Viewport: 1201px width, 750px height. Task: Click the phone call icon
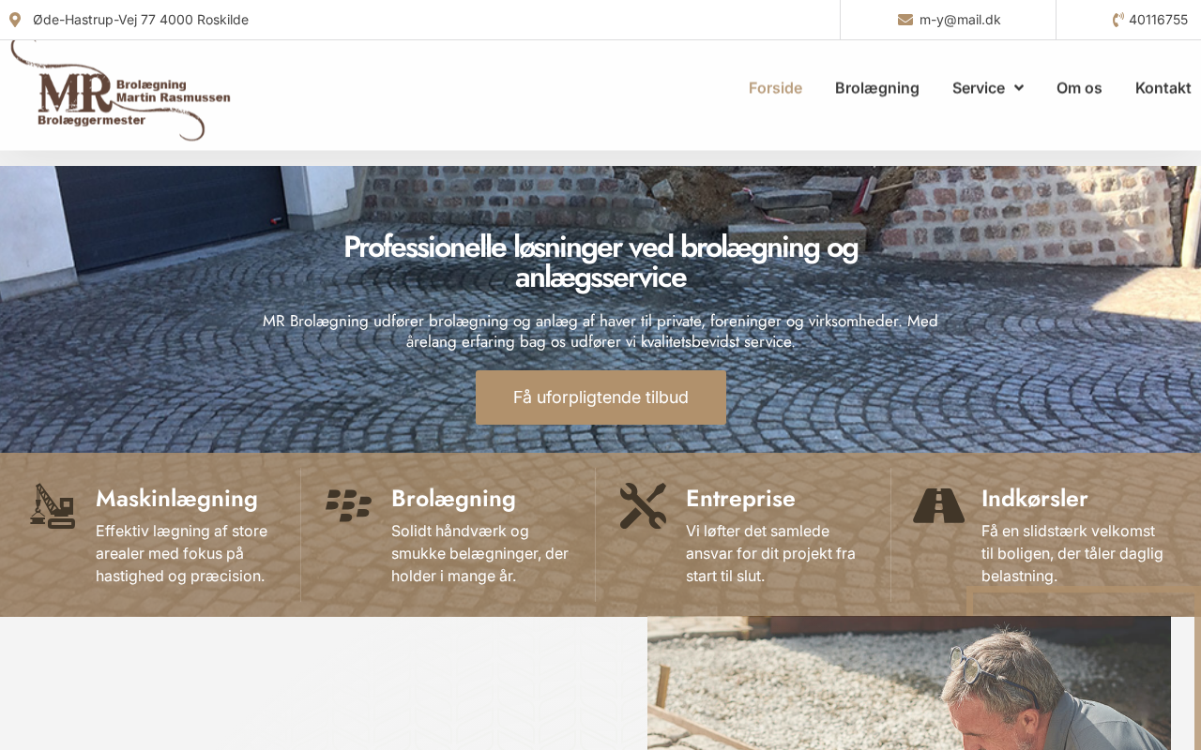[x=1118, y=20]
